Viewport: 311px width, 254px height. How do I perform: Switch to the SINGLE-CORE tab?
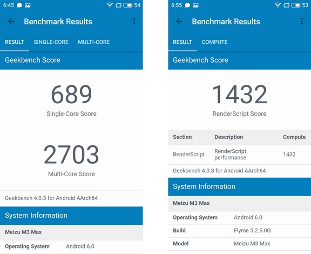click(51, 42)
